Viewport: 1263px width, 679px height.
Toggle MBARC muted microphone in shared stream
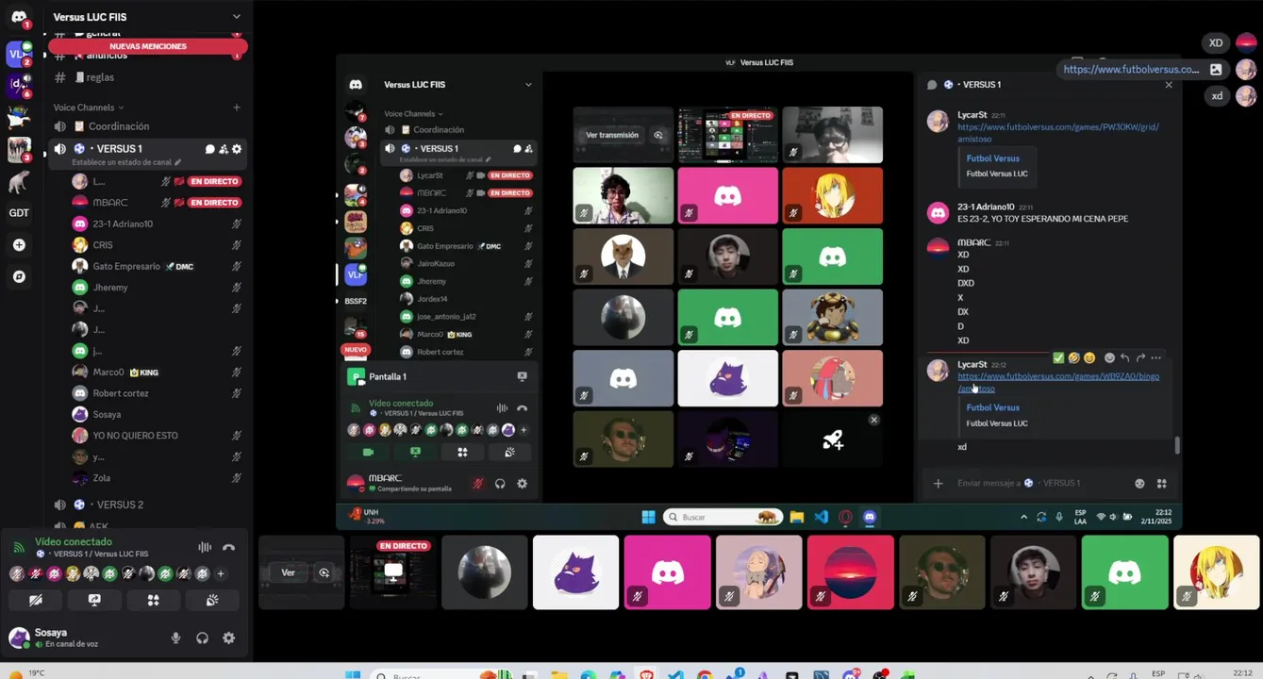click(x=478, y=484)
